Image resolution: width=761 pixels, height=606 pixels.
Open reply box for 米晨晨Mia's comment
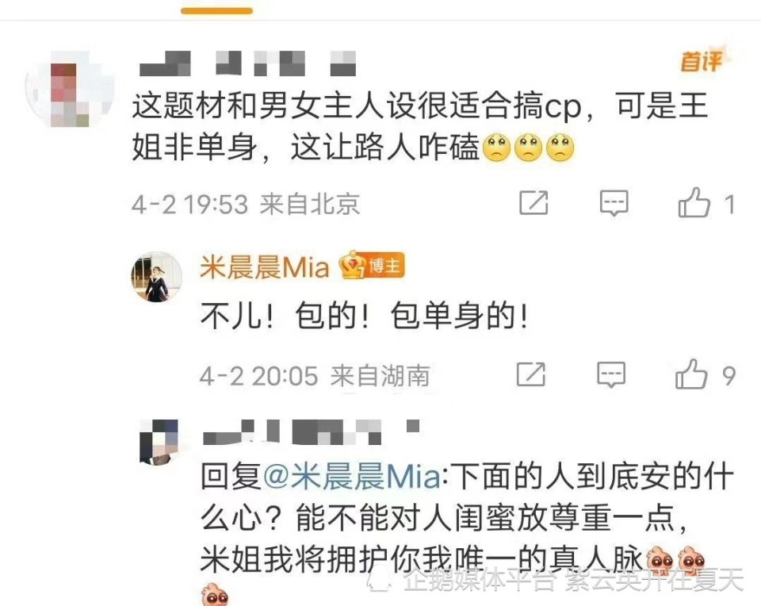coord(611,374)
